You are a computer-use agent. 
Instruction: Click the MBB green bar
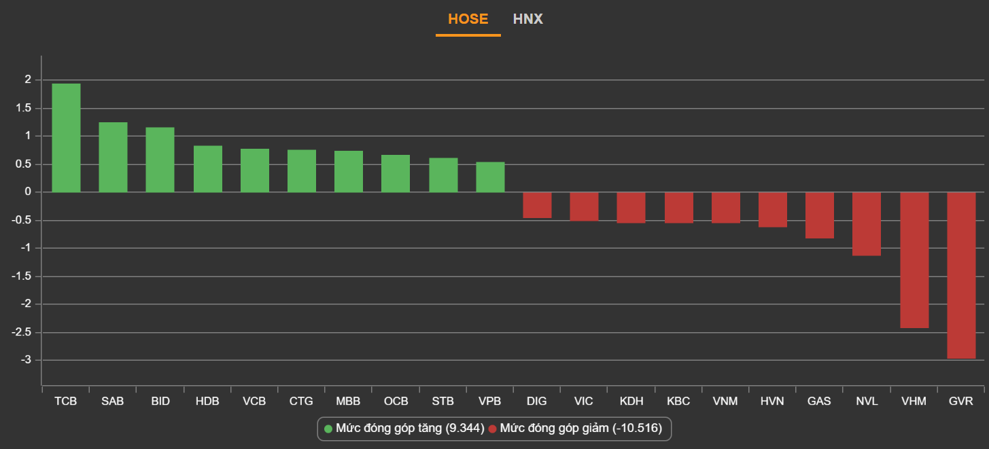pos(349,171)
